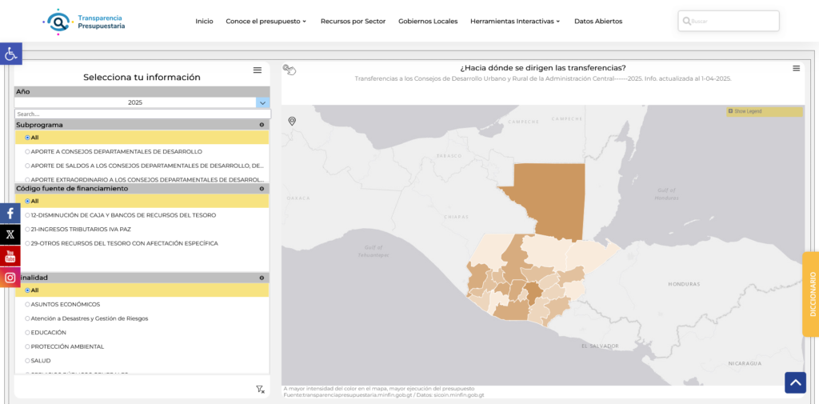Open the DICCIONARIO side tab
This screenshot has height=404, width=819.
tap(810, 293)
